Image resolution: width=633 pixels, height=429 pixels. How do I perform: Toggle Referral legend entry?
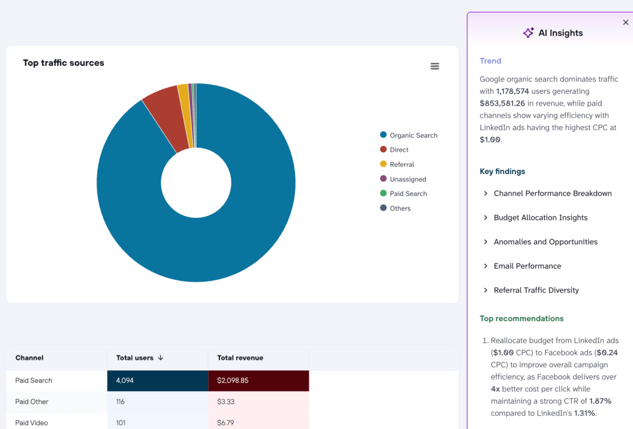397,164
